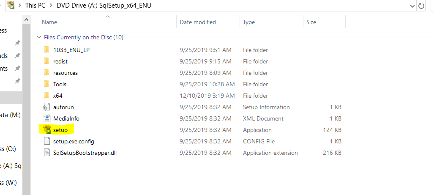
Task: Select the SqlSetupBootstrapper.dll file icon
Action: pos(46,153)
